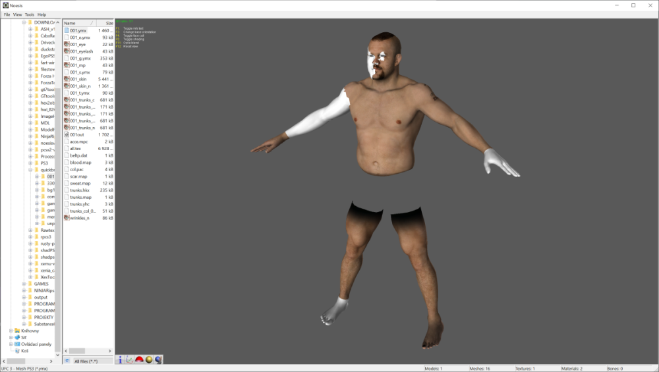Click the blue info icon in viewer toolbar
This screenshot has width=659, height=372.
(120, 360)
